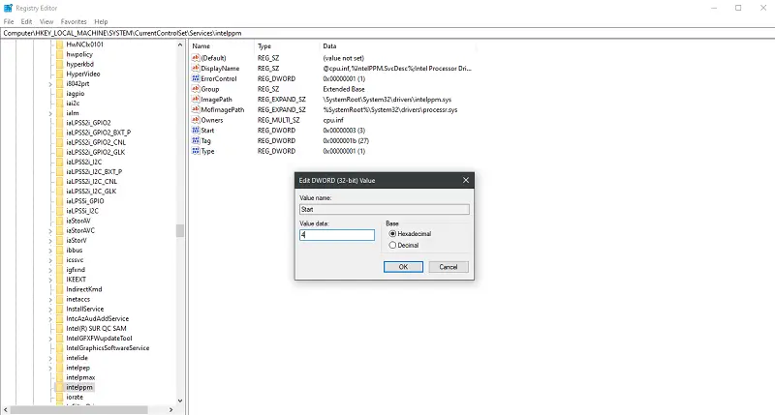Click the DisplayName string value icon
This screenshot has height=415, width=775.
click(x=196, y=67)
